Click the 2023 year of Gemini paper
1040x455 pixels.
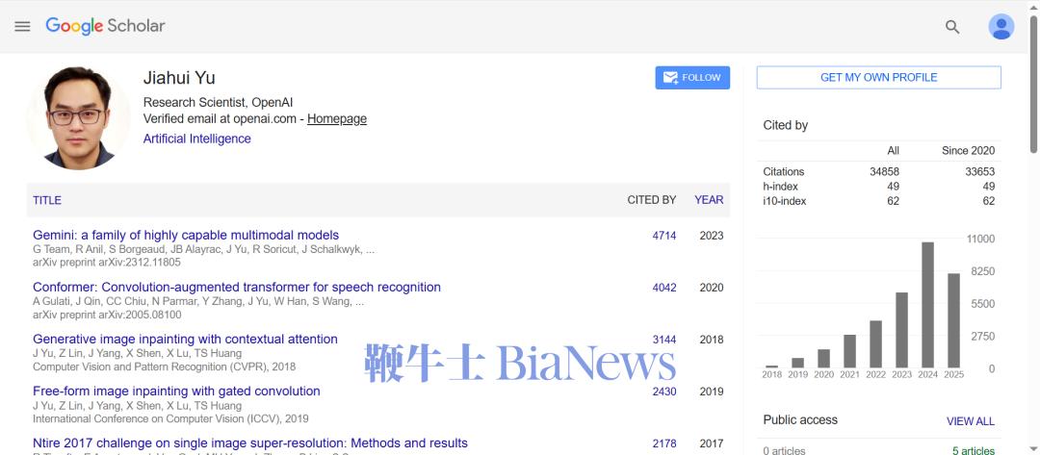[x=712, y=236]
